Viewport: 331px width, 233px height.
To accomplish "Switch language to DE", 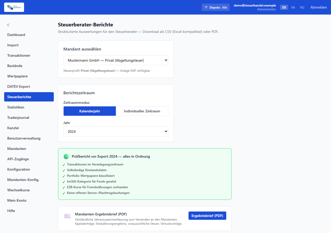I will click(x=284, y=8).
